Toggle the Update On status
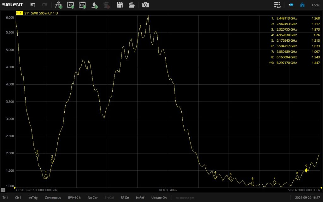 click(159, 198)
